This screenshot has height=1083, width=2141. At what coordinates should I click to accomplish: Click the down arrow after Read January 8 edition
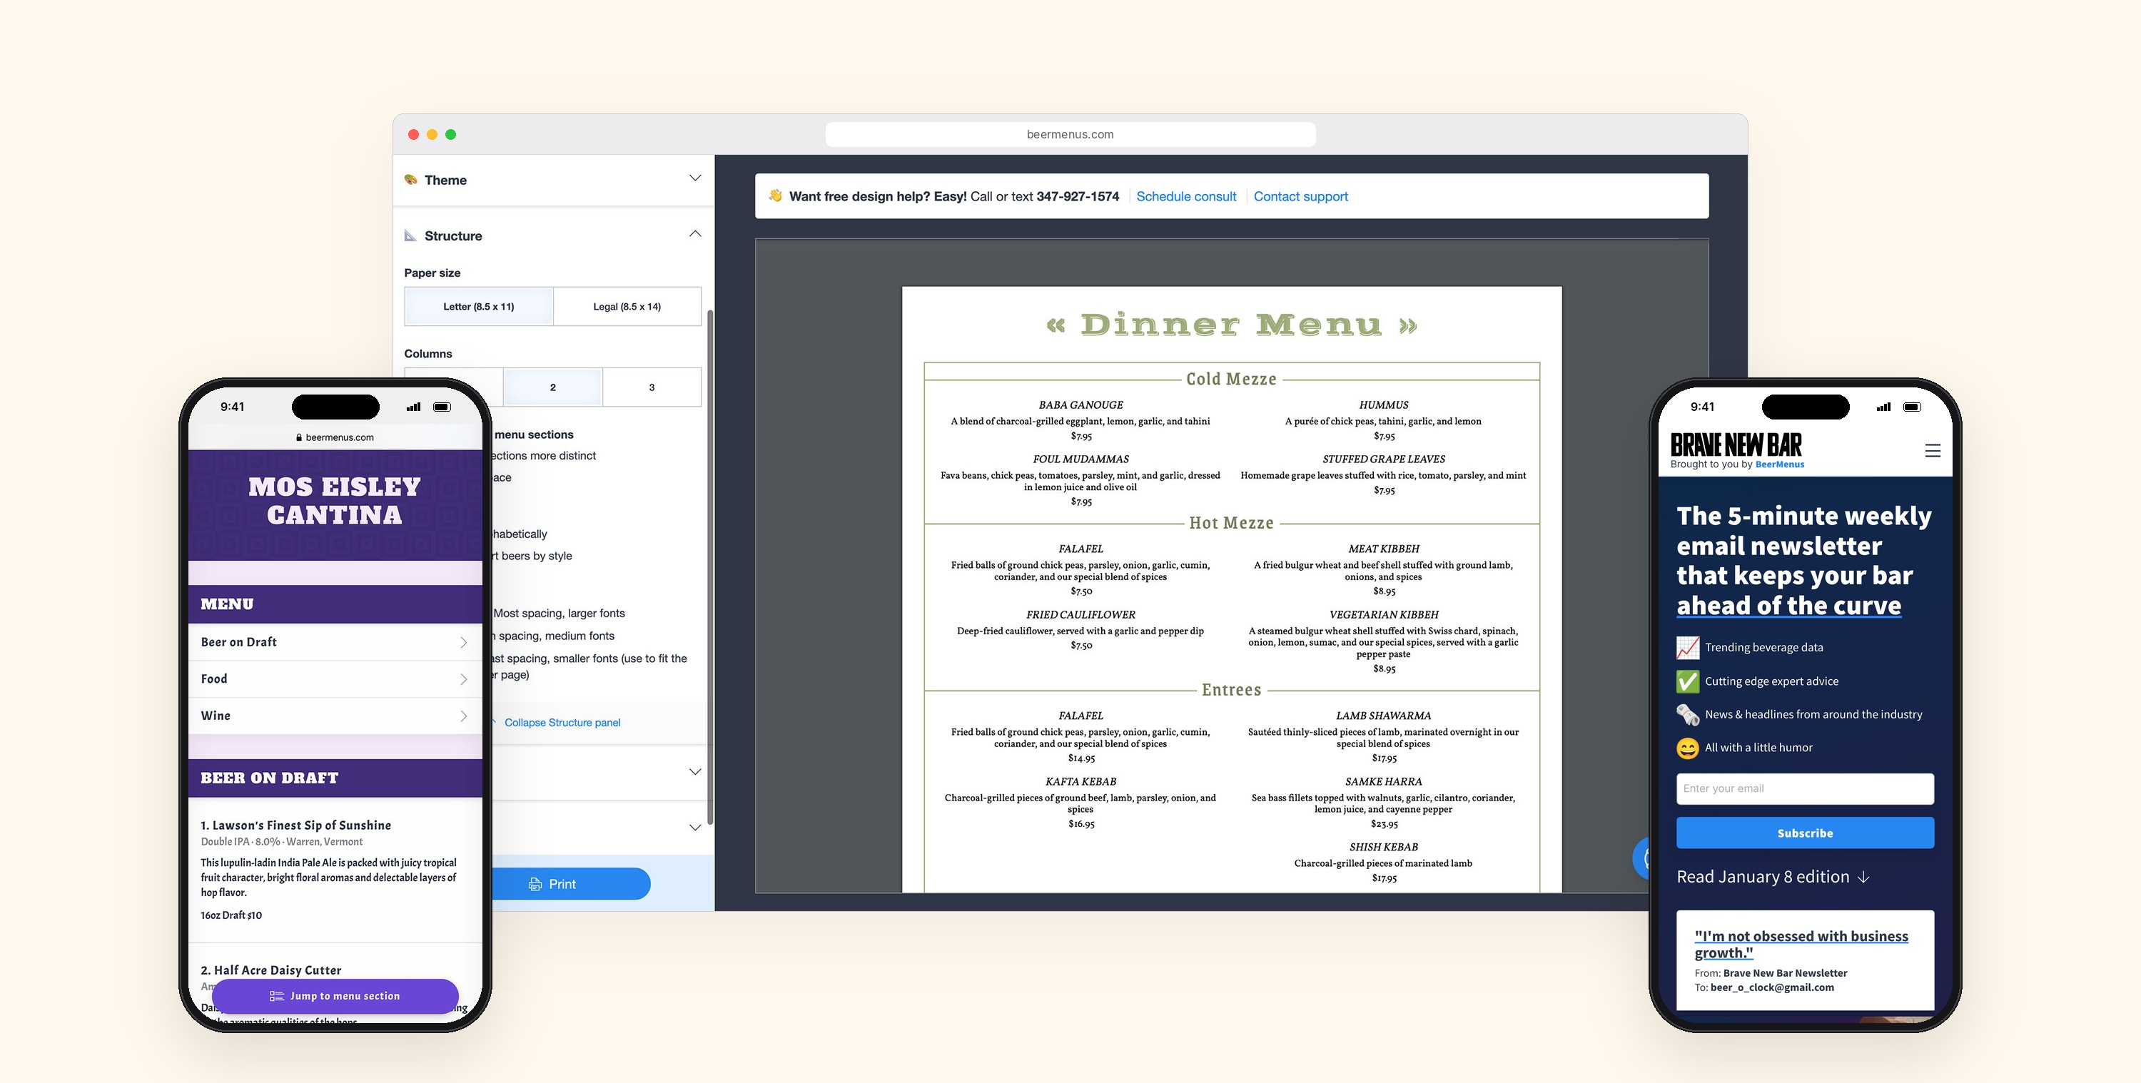(x=1863, y=878)
